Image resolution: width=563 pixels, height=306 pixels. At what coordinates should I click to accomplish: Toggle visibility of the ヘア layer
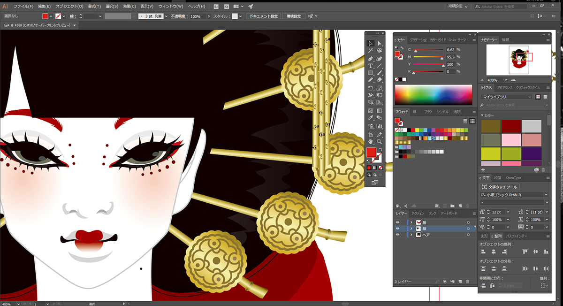coord(398,234)
